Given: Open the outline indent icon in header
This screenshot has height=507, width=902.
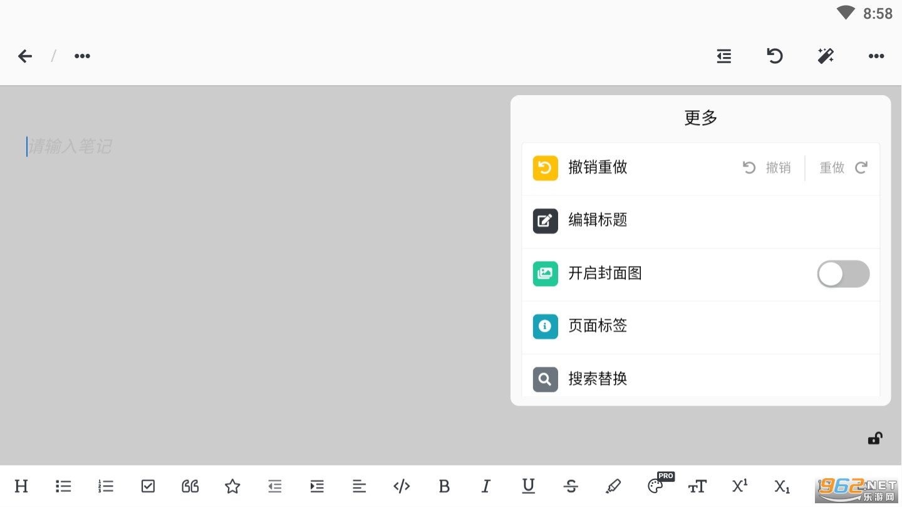Looking at the screenshot, I should tap(724, 56).
